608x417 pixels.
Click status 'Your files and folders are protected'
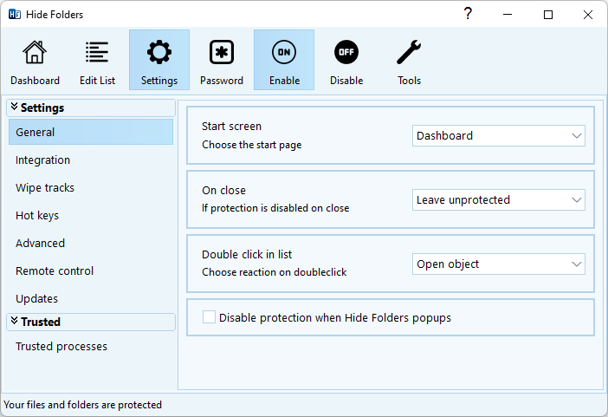82,405
